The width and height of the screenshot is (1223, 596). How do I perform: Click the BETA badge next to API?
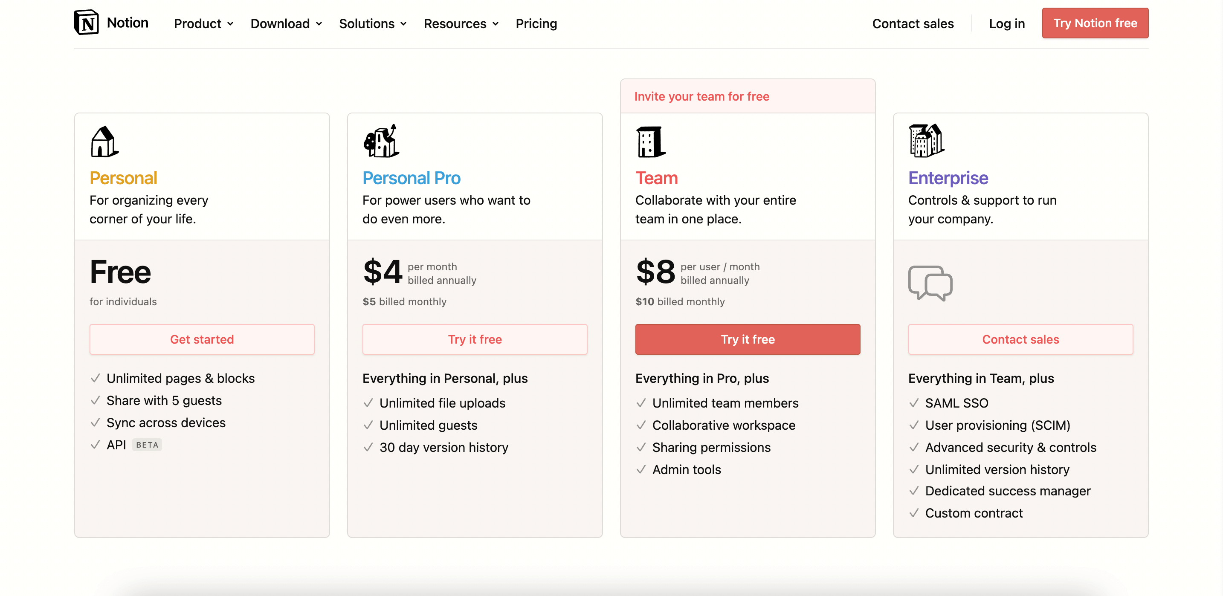147,445
